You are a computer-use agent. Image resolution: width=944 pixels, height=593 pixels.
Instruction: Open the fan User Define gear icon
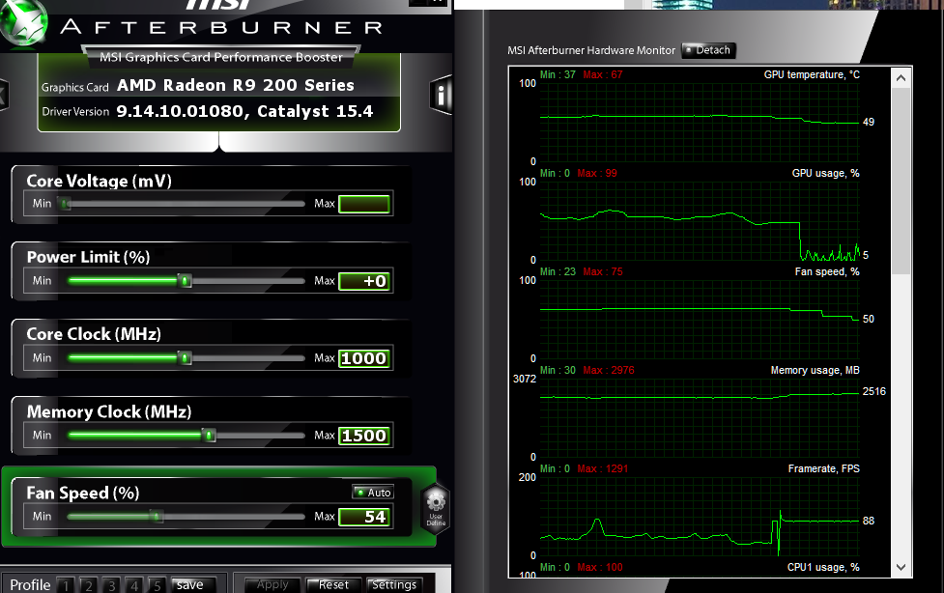[435, 507]
